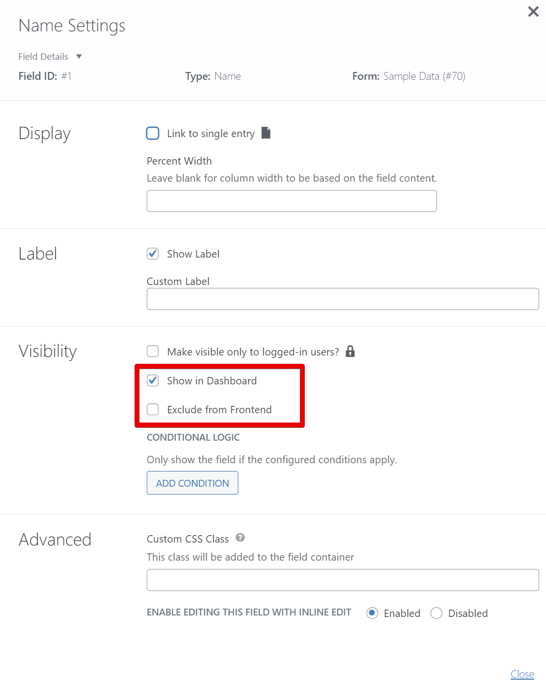Image resolution: width=546 pixels, height=685 pixels.
Task: Click into the Custom Label text box
Action: [342, 299]
